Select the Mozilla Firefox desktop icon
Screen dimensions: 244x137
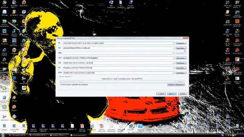point(24,3)
